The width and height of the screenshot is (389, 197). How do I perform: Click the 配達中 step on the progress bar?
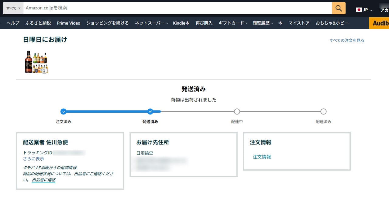point(237,111)
